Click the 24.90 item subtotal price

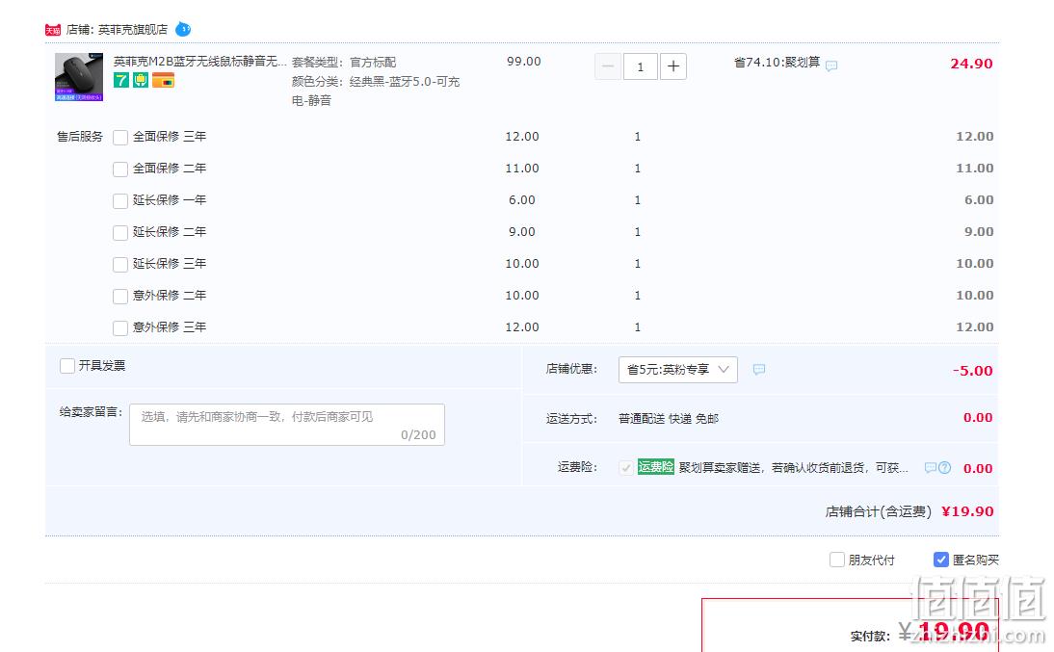tap(971, 64)
